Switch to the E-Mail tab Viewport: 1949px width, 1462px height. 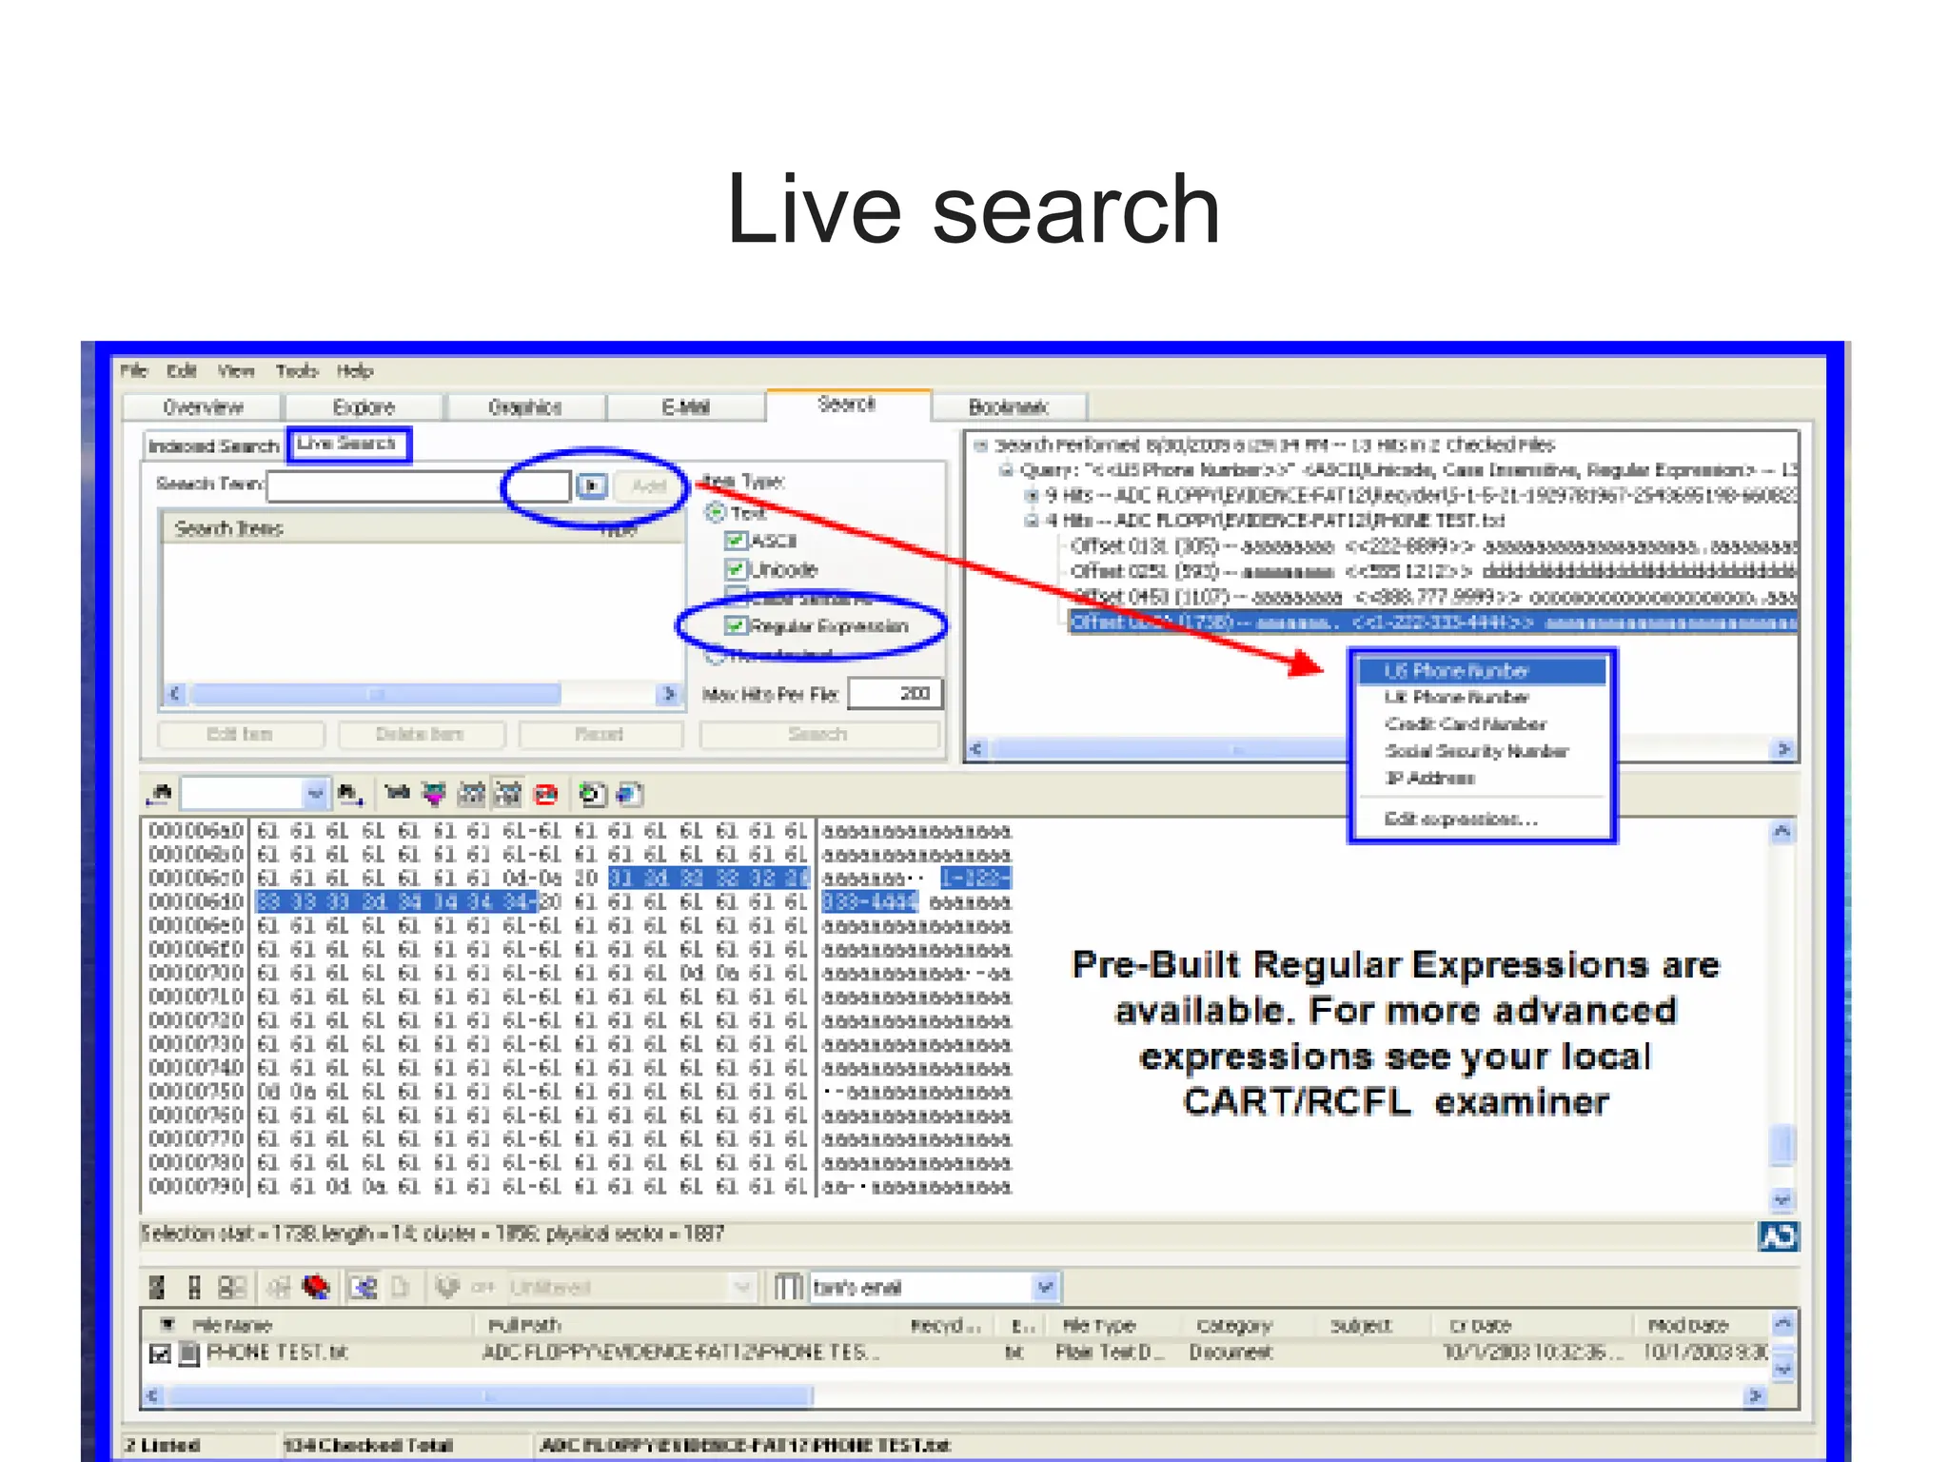click(686, 407)
